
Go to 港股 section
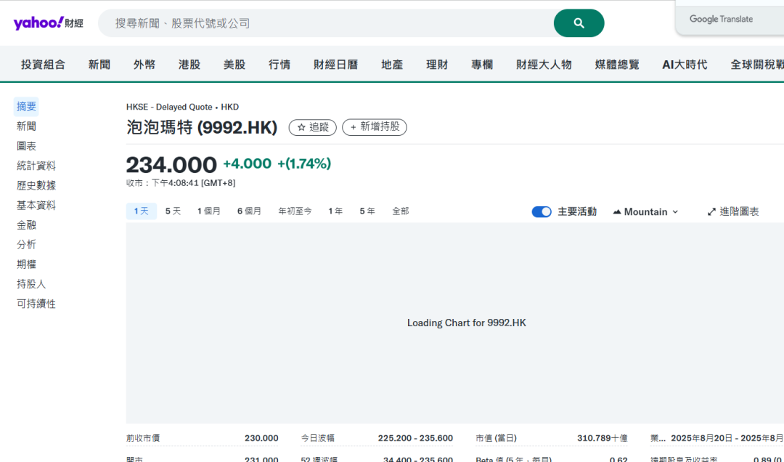tap(189, 65)
